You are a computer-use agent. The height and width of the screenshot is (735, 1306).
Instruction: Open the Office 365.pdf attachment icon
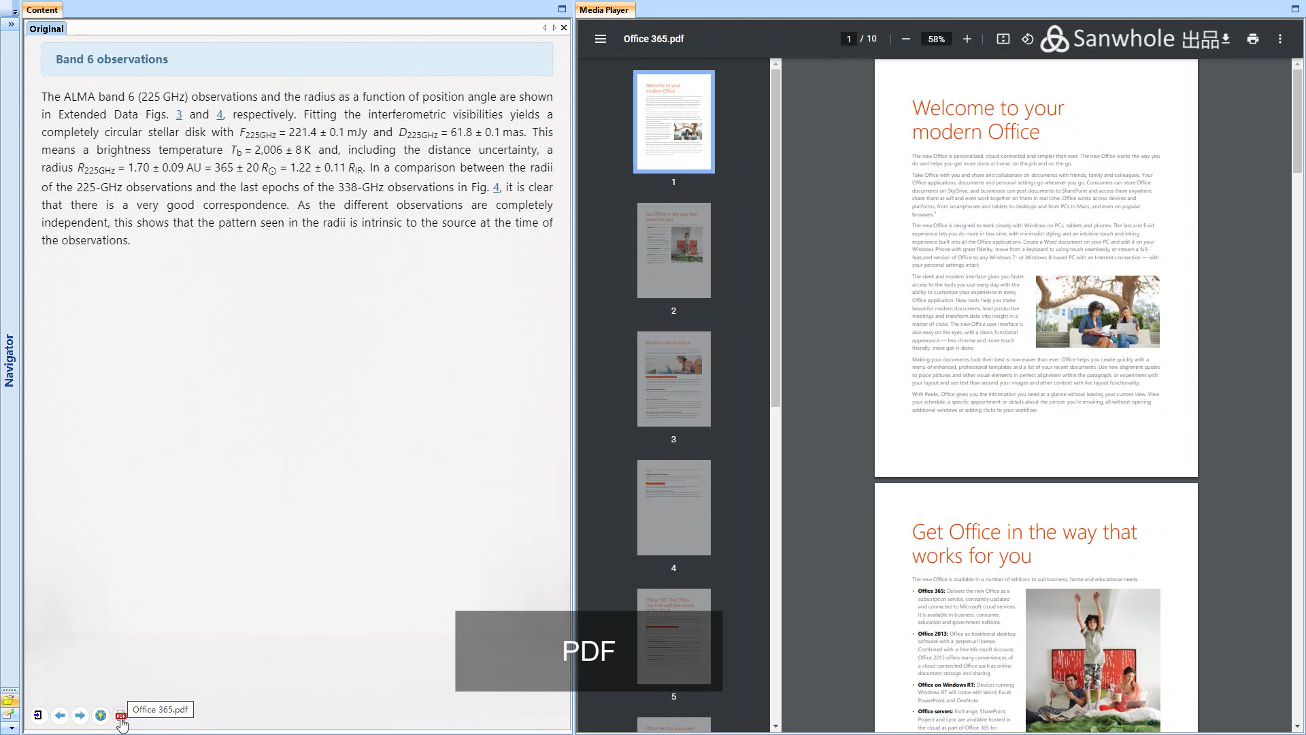tap(120, 715)
